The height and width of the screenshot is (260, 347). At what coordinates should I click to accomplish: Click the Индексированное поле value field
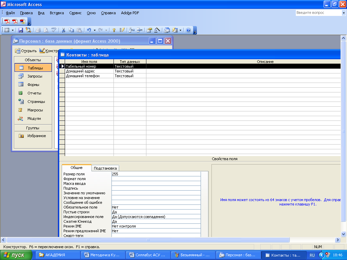click(x=156, y=217)
